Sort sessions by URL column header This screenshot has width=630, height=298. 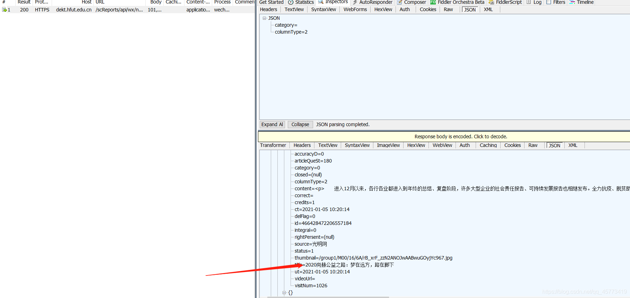[x=120, y=2]
